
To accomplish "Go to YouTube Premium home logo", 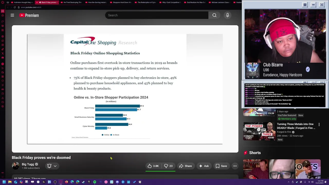I will pos(29,15).
